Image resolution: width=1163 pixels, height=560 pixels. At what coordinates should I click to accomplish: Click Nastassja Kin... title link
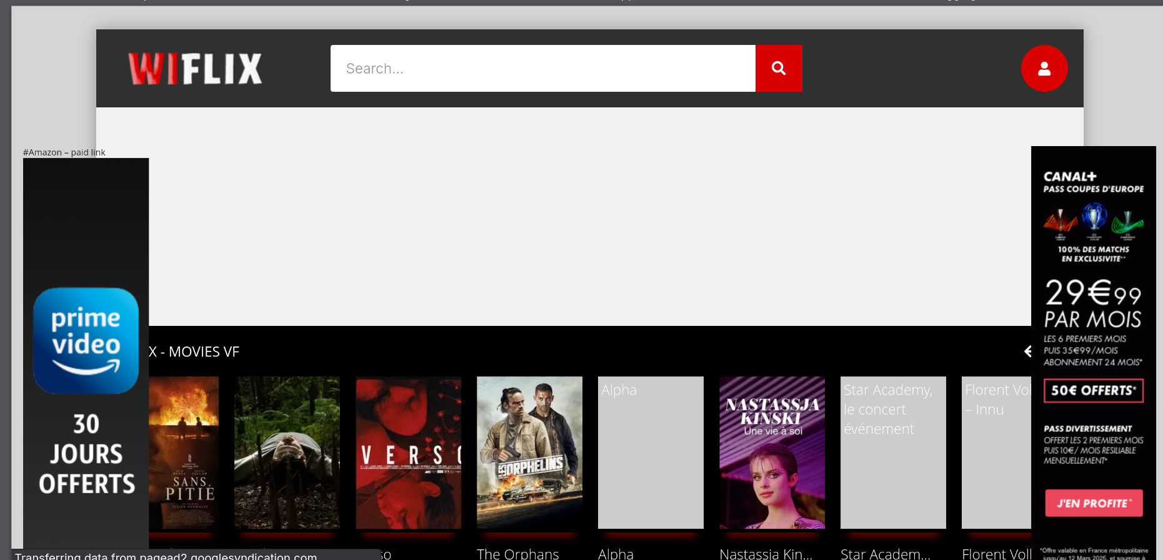coord(766,554)
